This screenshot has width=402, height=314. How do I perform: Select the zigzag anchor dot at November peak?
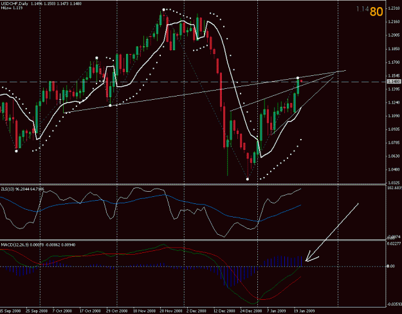click(164, 10)
